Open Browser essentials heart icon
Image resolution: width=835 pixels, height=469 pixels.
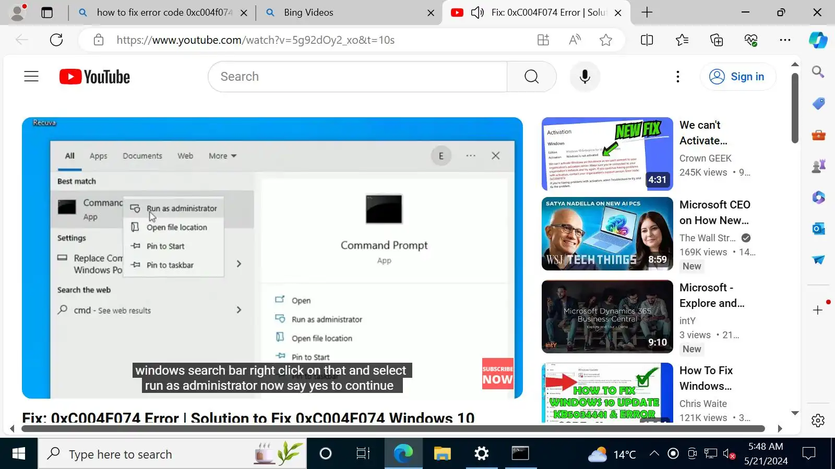click(751, 40)
